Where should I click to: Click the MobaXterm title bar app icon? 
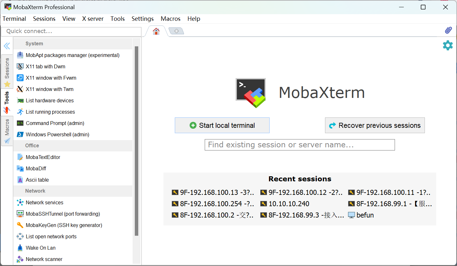pyautogui.click(x=8, y=7)
